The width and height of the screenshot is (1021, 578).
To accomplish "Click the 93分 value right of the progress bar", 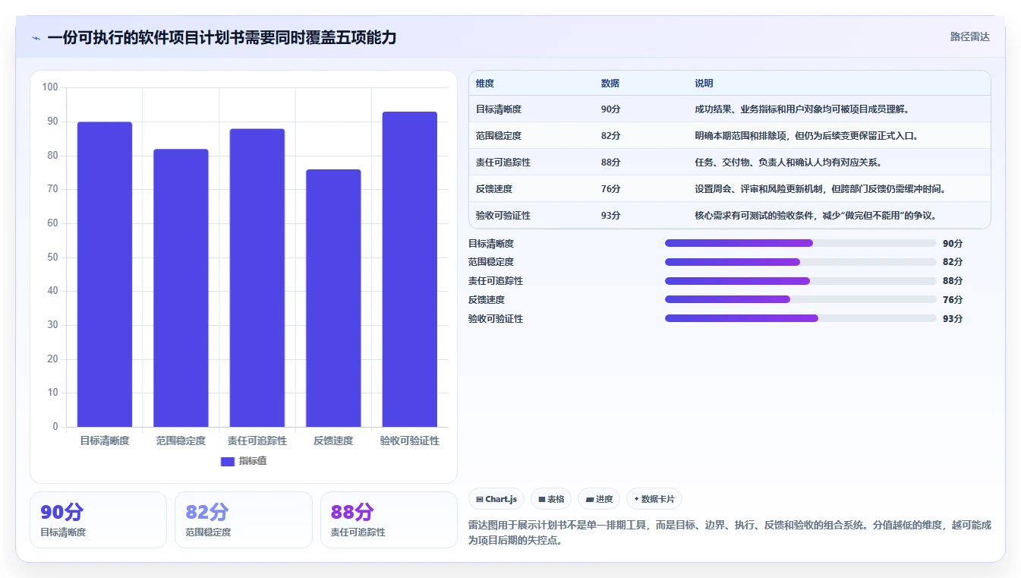I will click(x=953, y=319).
